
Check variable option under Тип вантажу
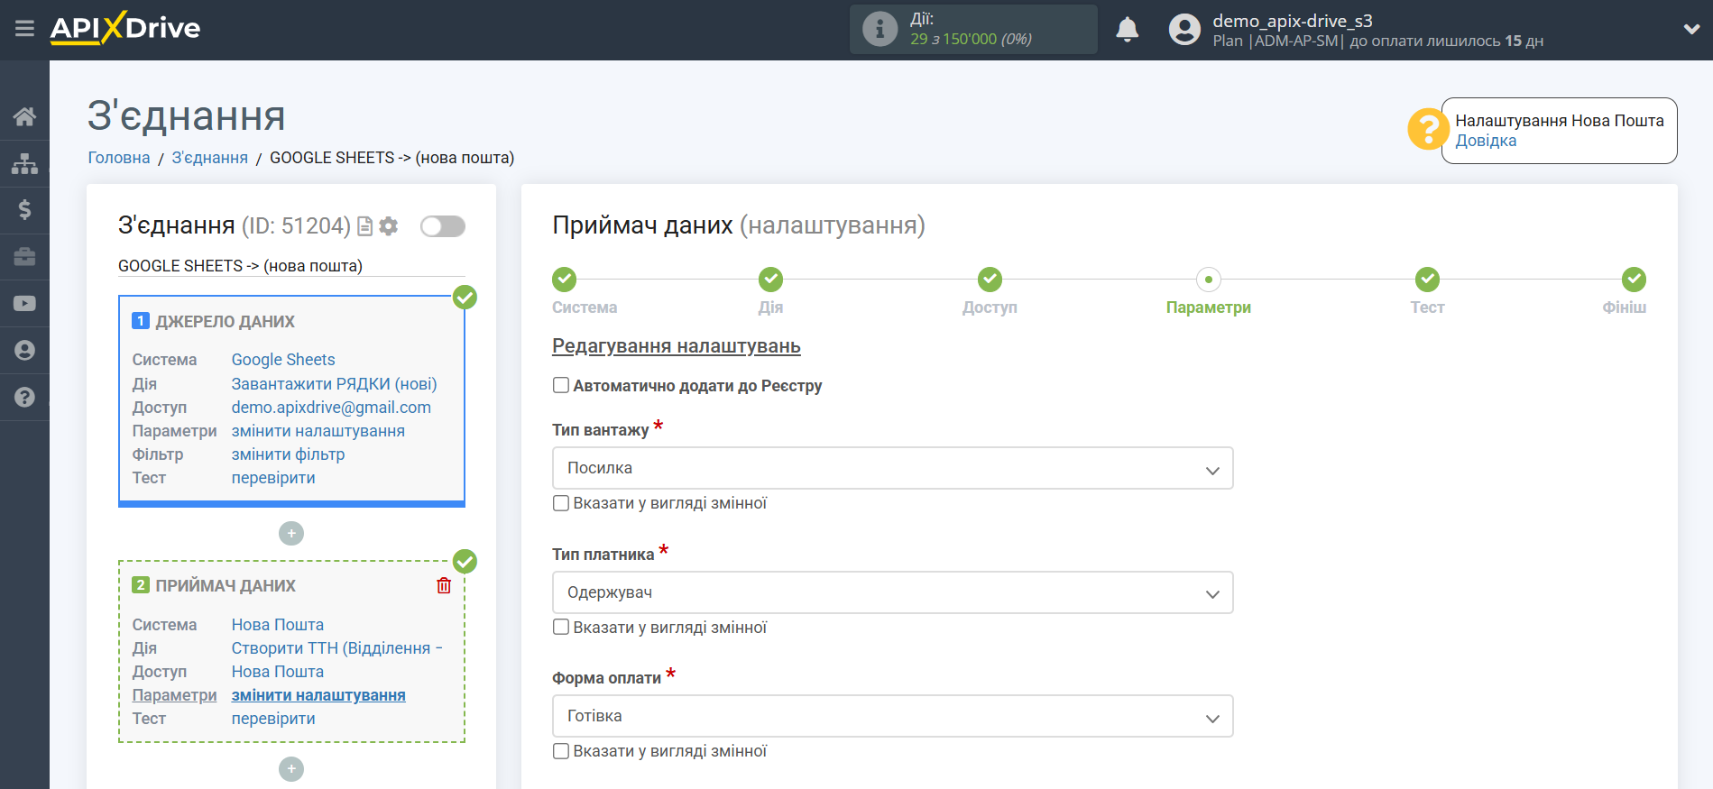(561, 503)
